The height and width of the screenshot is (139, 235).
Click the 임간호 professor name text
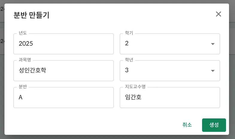133,97
